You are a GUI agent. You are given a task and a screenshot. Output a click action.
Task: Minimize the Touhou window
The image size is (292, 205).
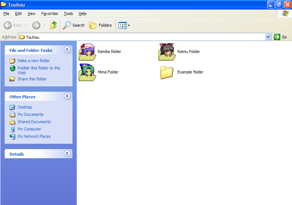(271, 5)
